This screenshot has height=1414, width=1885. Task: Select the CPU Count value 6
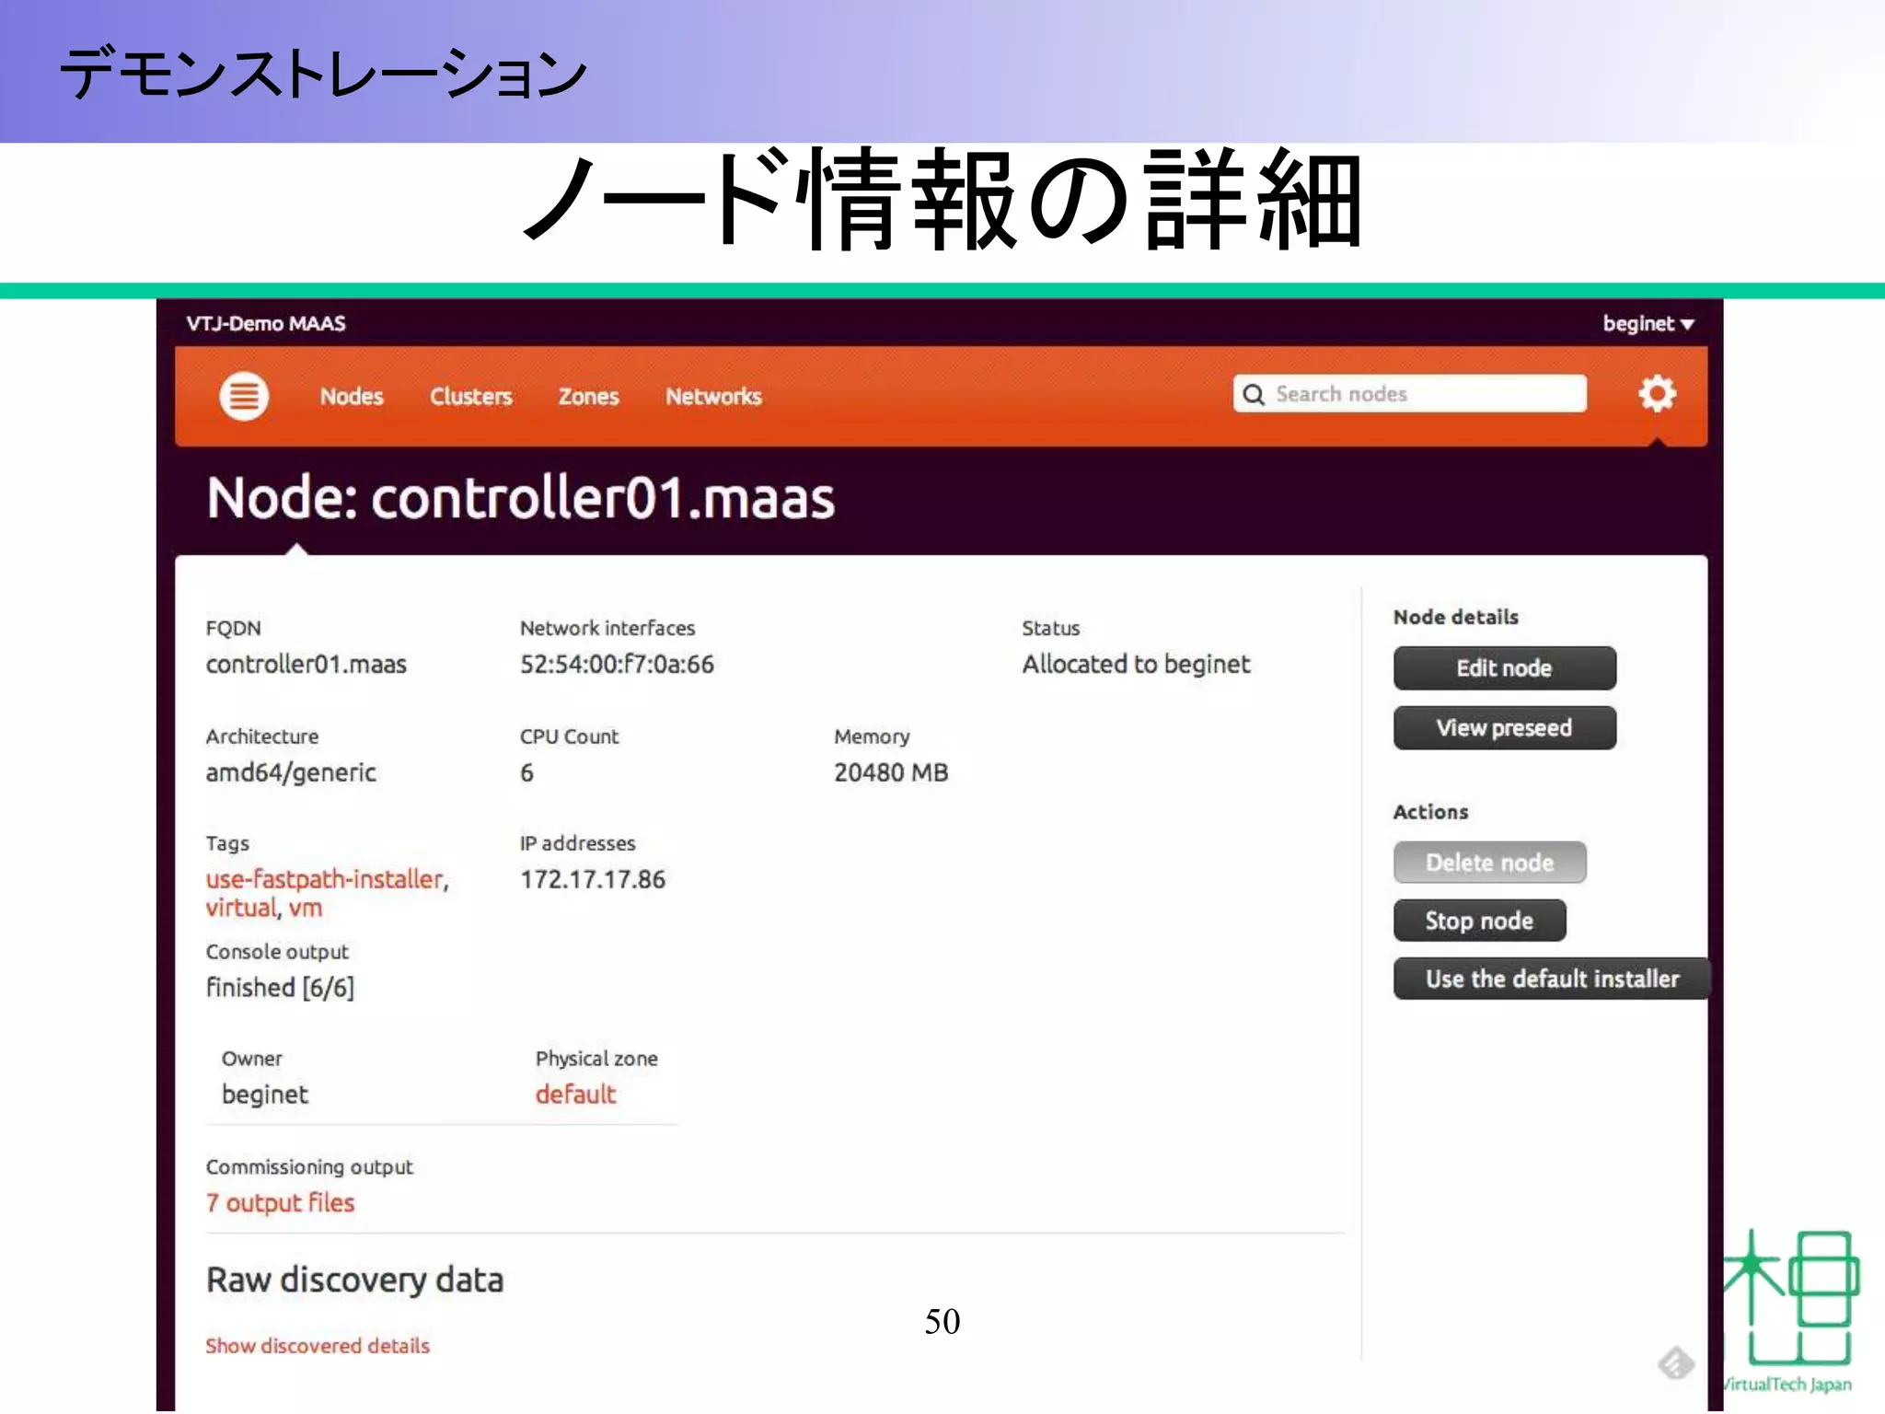pos(526,772)
